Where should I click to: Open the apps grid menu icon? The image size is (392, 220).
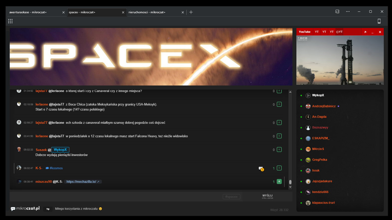(x=10, y=21)
